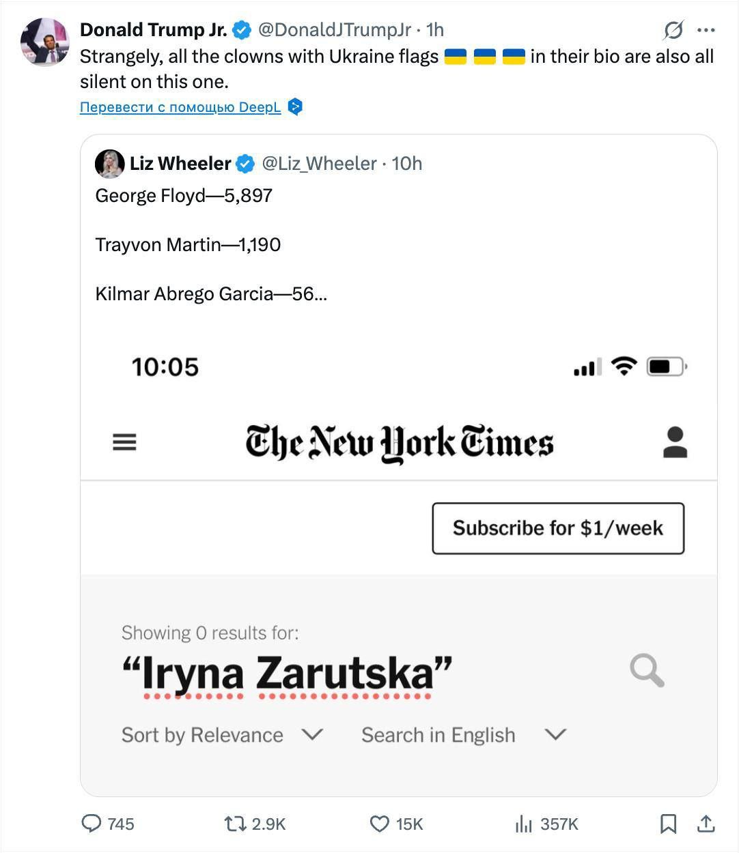The height and width of the screenshot is (853, 739).
Task: Click the reply comment icon
Action: click(x=92, y=824)
